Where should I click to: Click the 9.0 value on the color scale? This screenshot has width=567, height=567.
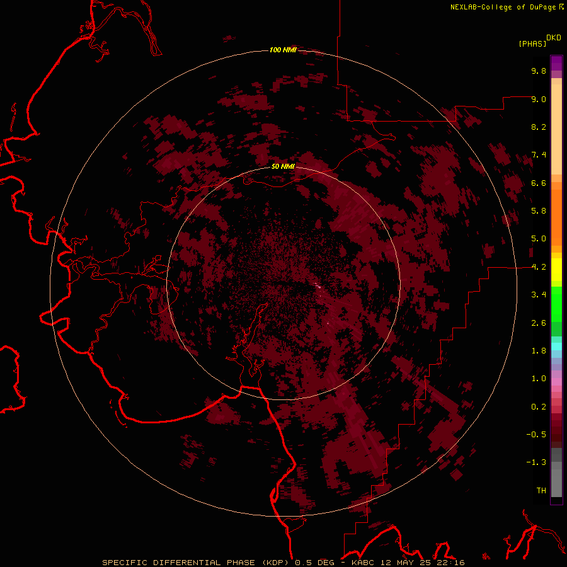coord(539,99)
